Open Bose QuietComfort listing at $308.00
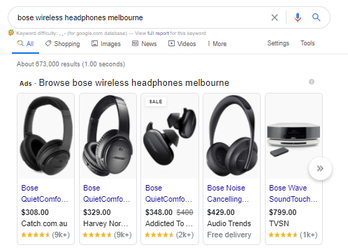Screen dimensions: 348x252 [x=45, y=193]
